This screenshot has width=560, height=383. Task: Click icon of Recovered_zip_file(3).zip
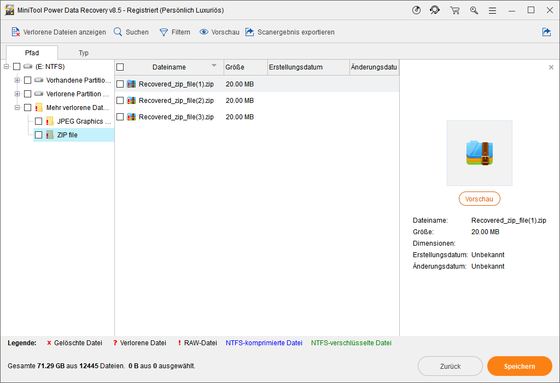[x=131, y=117]
